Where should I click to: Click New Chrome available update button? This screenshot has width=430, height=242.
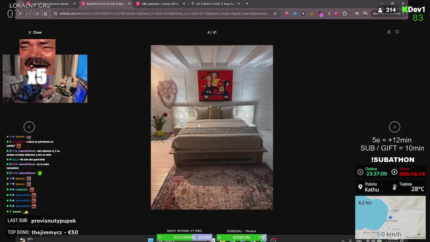click(386, 13)
